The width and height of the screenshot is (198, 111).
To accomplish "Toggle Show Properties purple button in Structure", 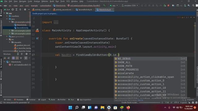I will pyautogui.click(x=13, y=58).
